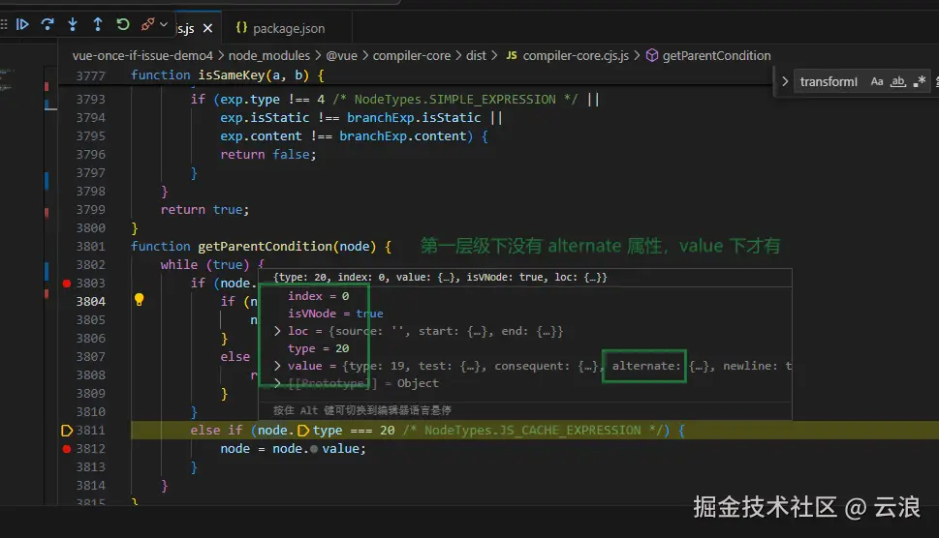Click the JS file icon in breadcrumb

(x=512, y=55)
